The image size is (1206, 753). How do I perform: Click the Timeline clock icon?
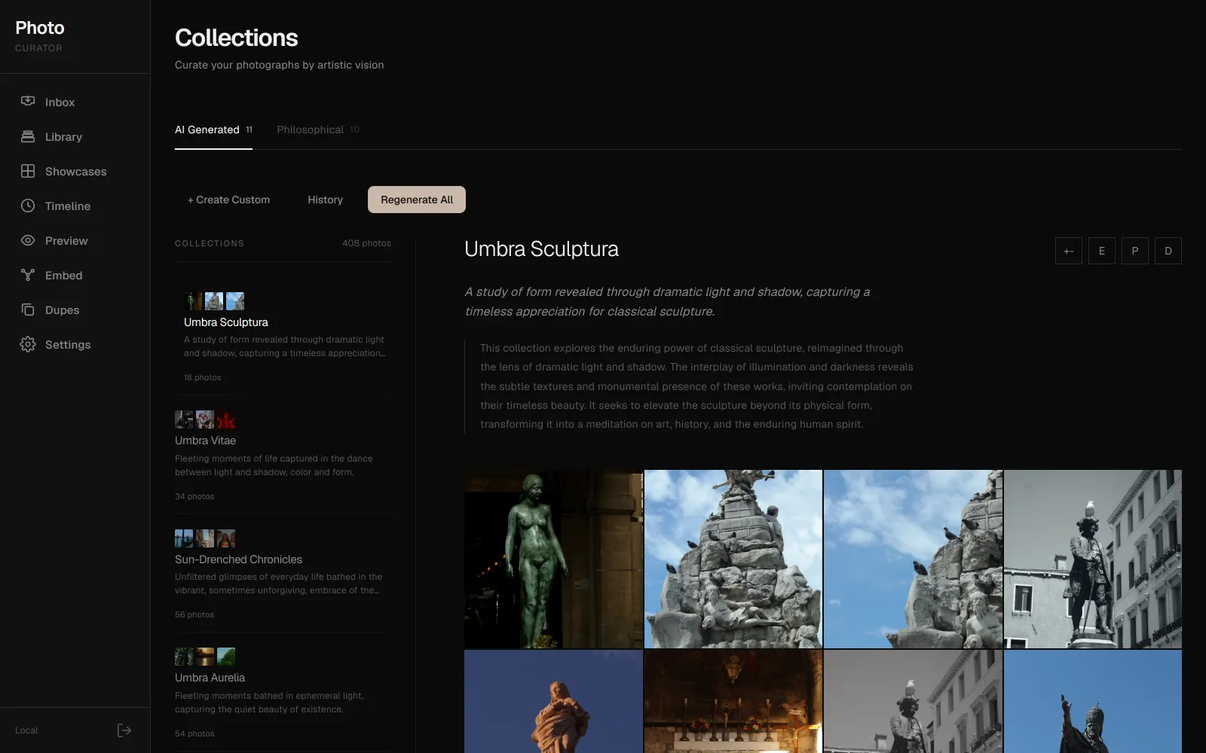tap(28, 206)
